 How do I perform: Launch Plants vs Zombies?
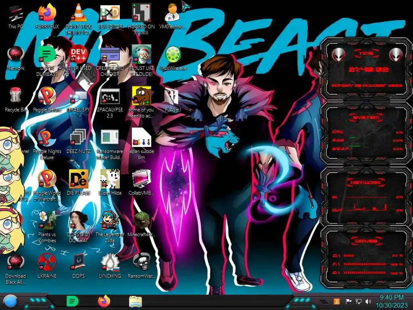pos(47,227)
